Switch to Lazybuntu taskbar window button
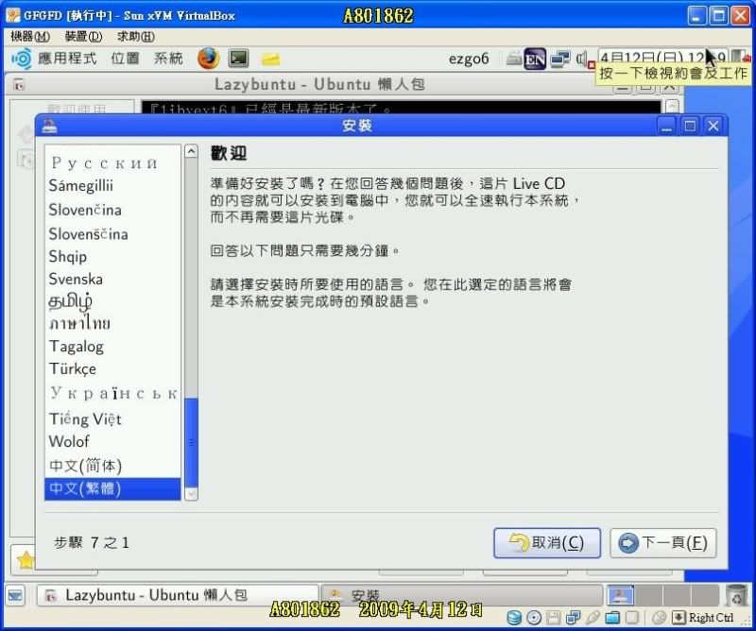756x631 pixels. click(178, 595)
